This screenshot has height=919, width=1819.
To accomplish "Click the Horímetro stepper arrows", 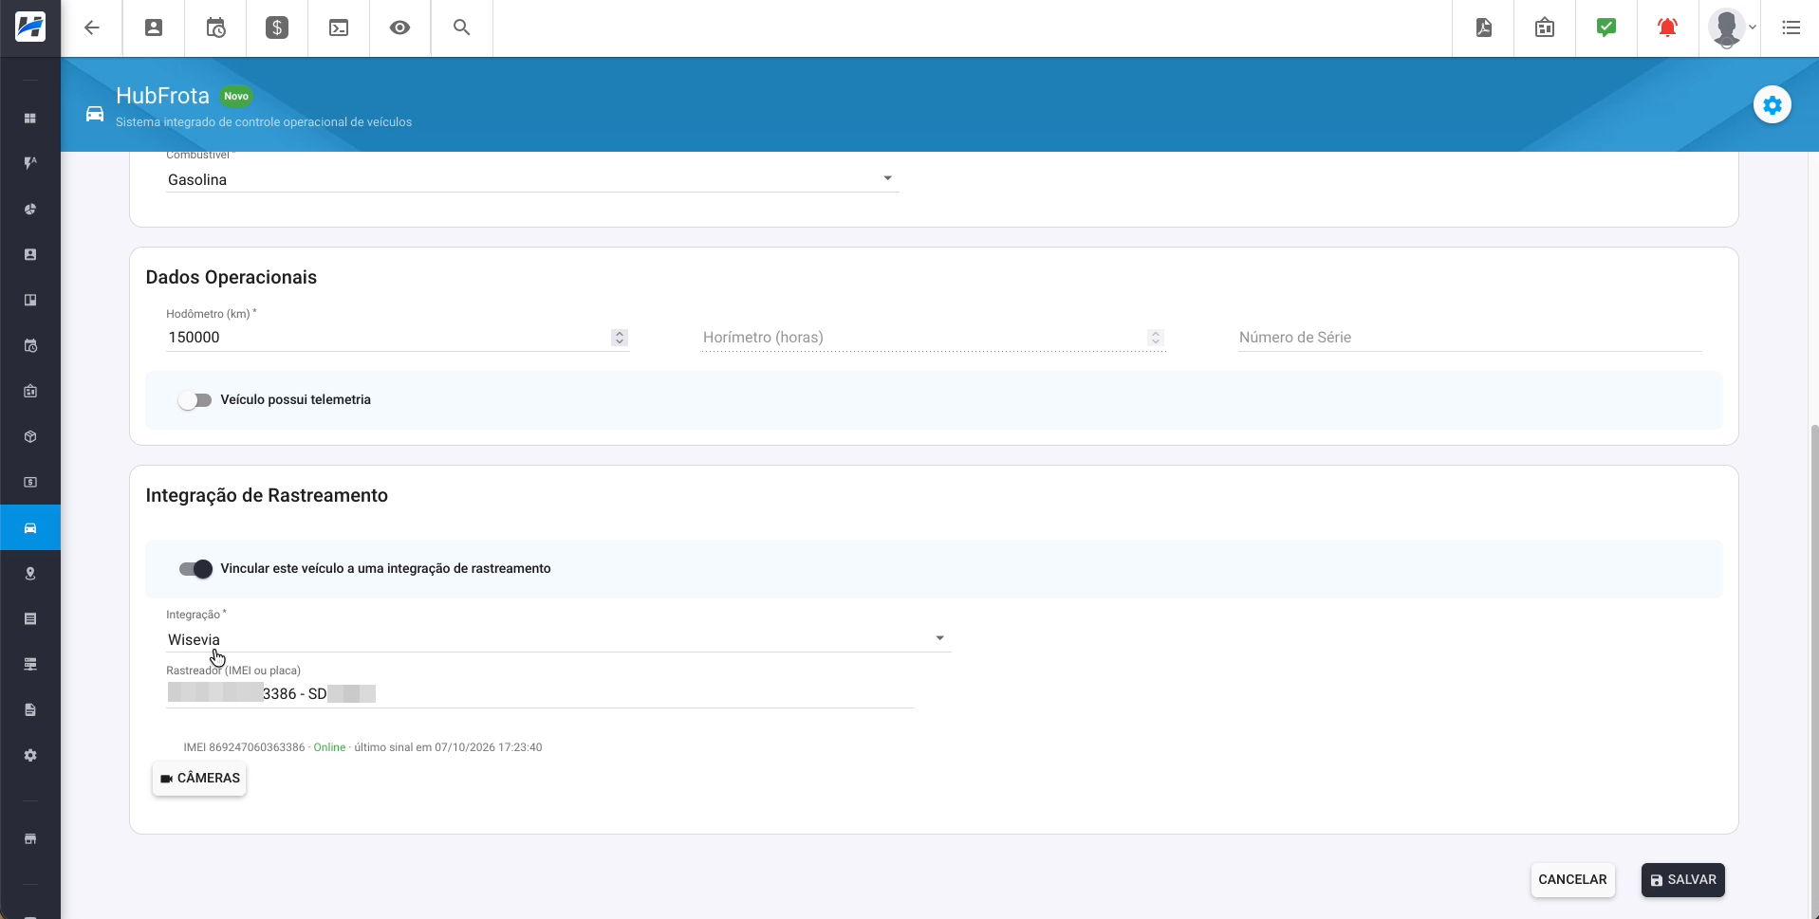I will [1156, 338].
